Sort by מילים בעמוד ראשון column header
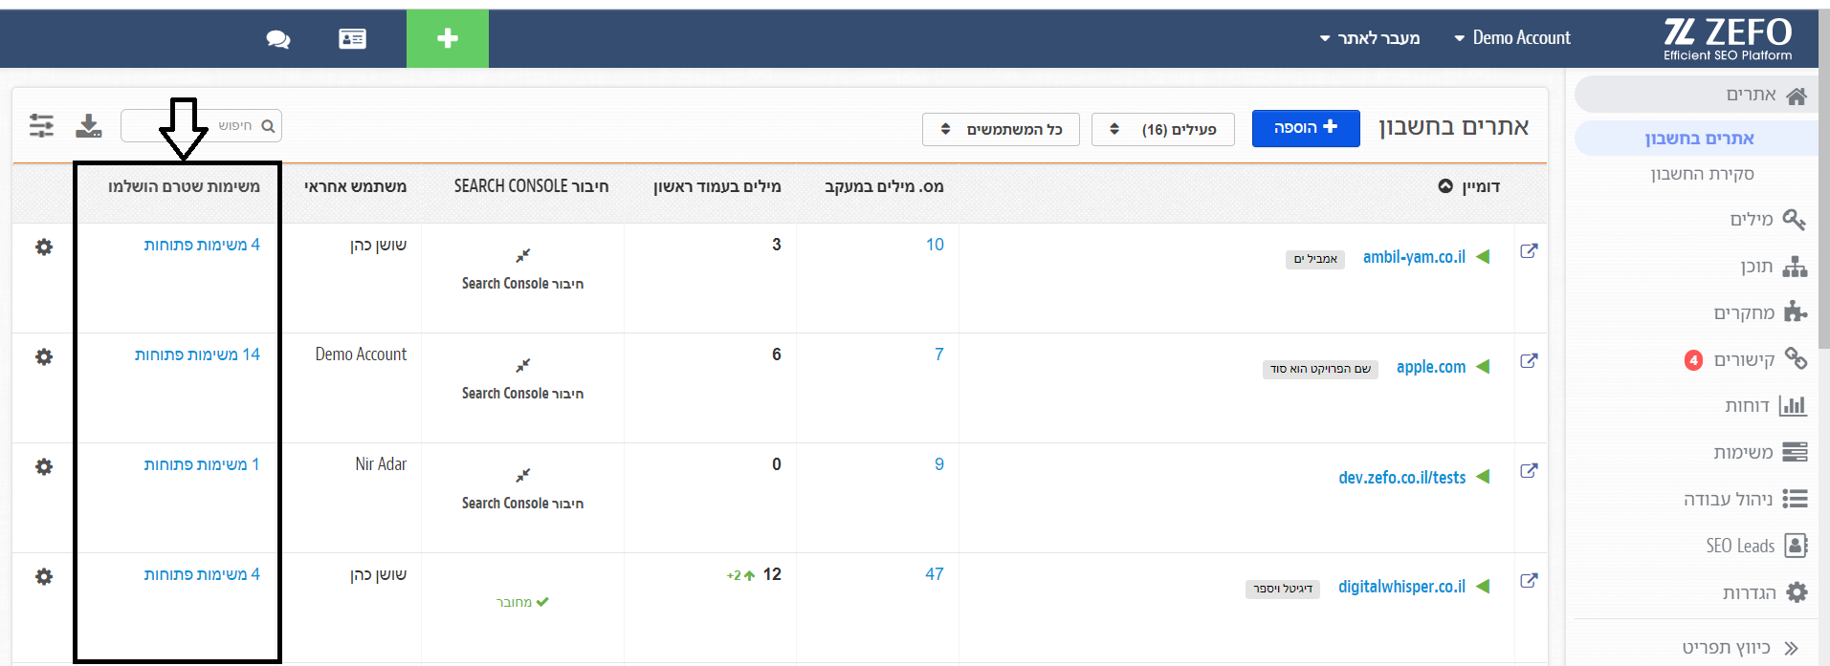Screen dimensions: 1830x666 click(x=717, y=186)
